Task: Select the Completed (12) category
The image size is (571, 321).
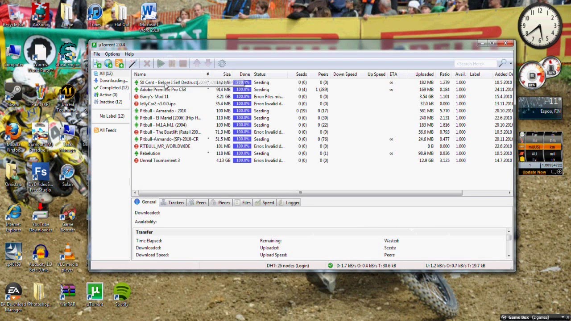Action: (x=111, y=88)
